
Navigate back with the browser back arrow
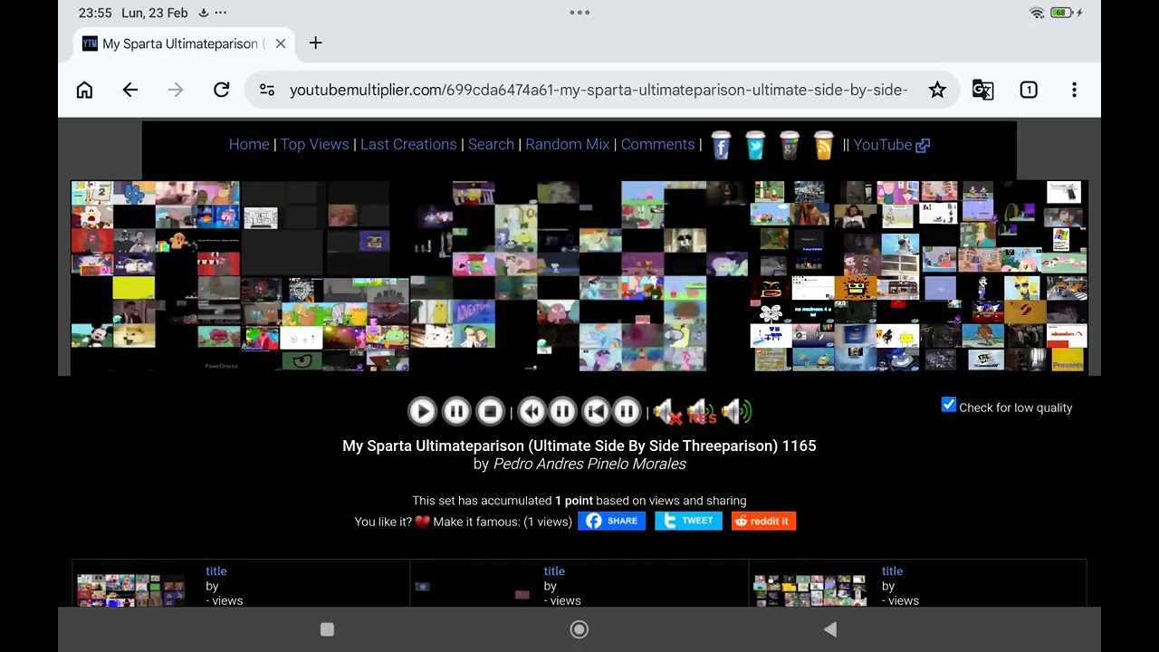click(130, 90)
